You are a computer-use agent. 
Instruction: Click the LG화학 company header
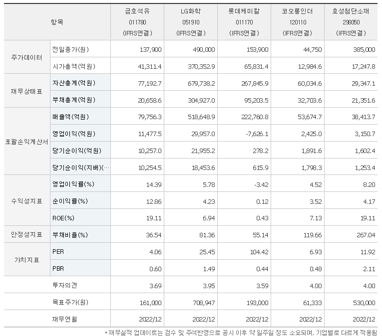(191, 22)
